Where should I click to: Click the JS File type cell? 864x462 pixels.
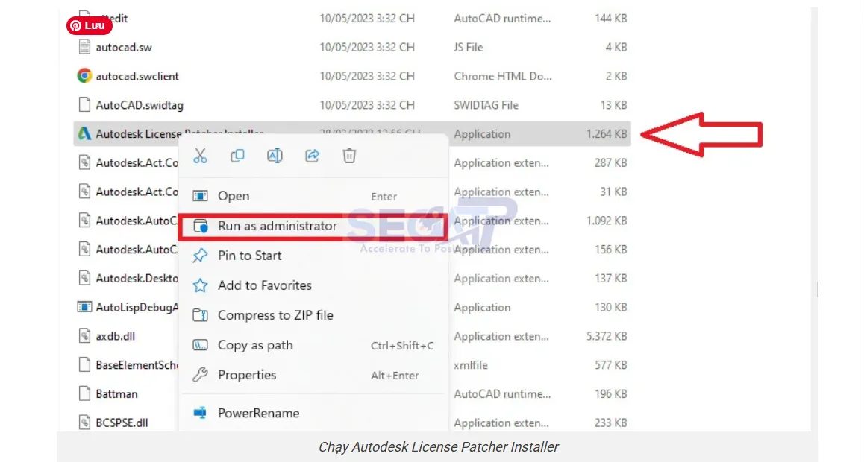[469, 47]
